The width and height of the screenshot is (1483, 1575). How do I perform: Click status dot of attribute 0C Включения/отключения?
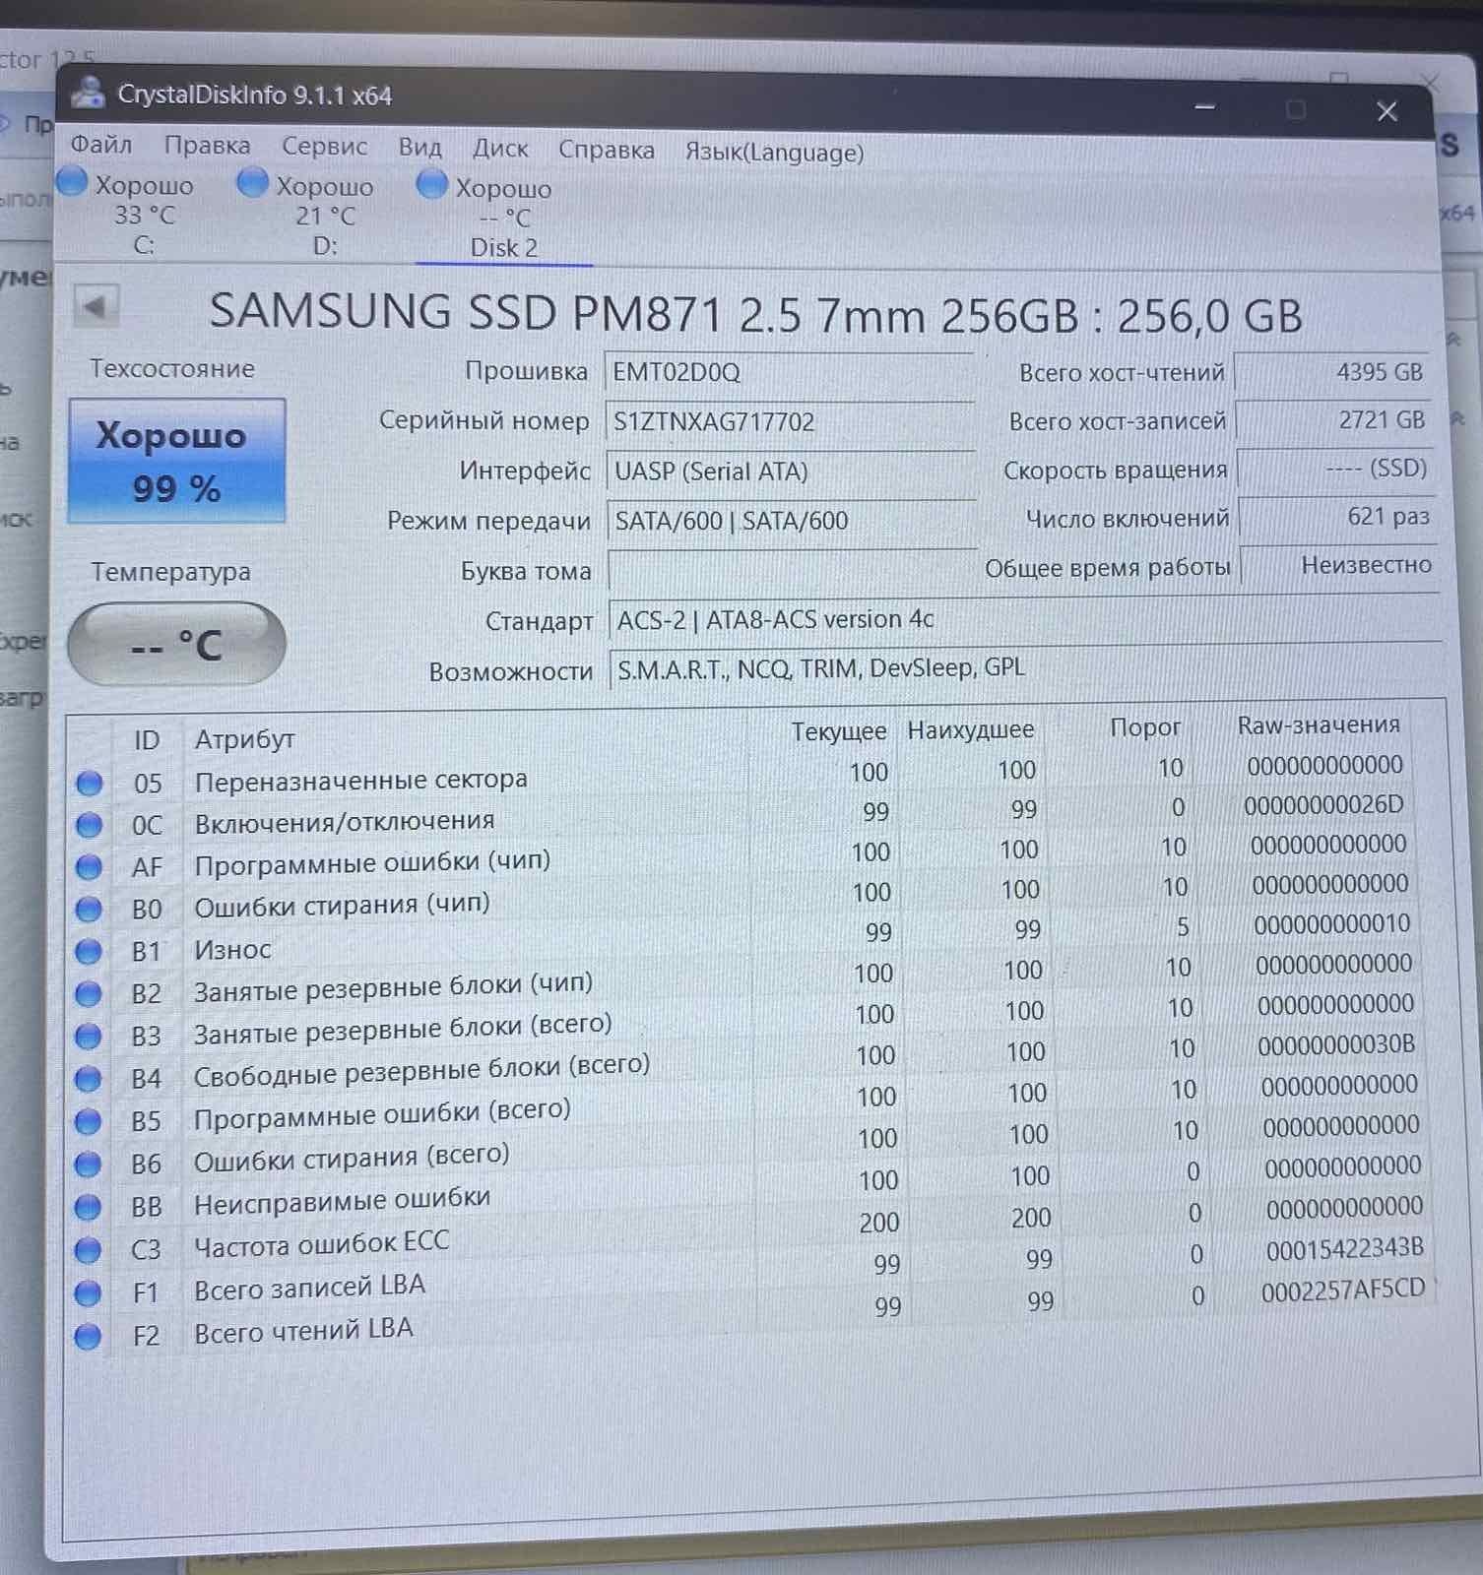pyautogui.click(x=90, y=825)
